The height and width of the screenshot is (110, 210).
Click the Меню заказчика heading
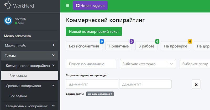(17, 36)
